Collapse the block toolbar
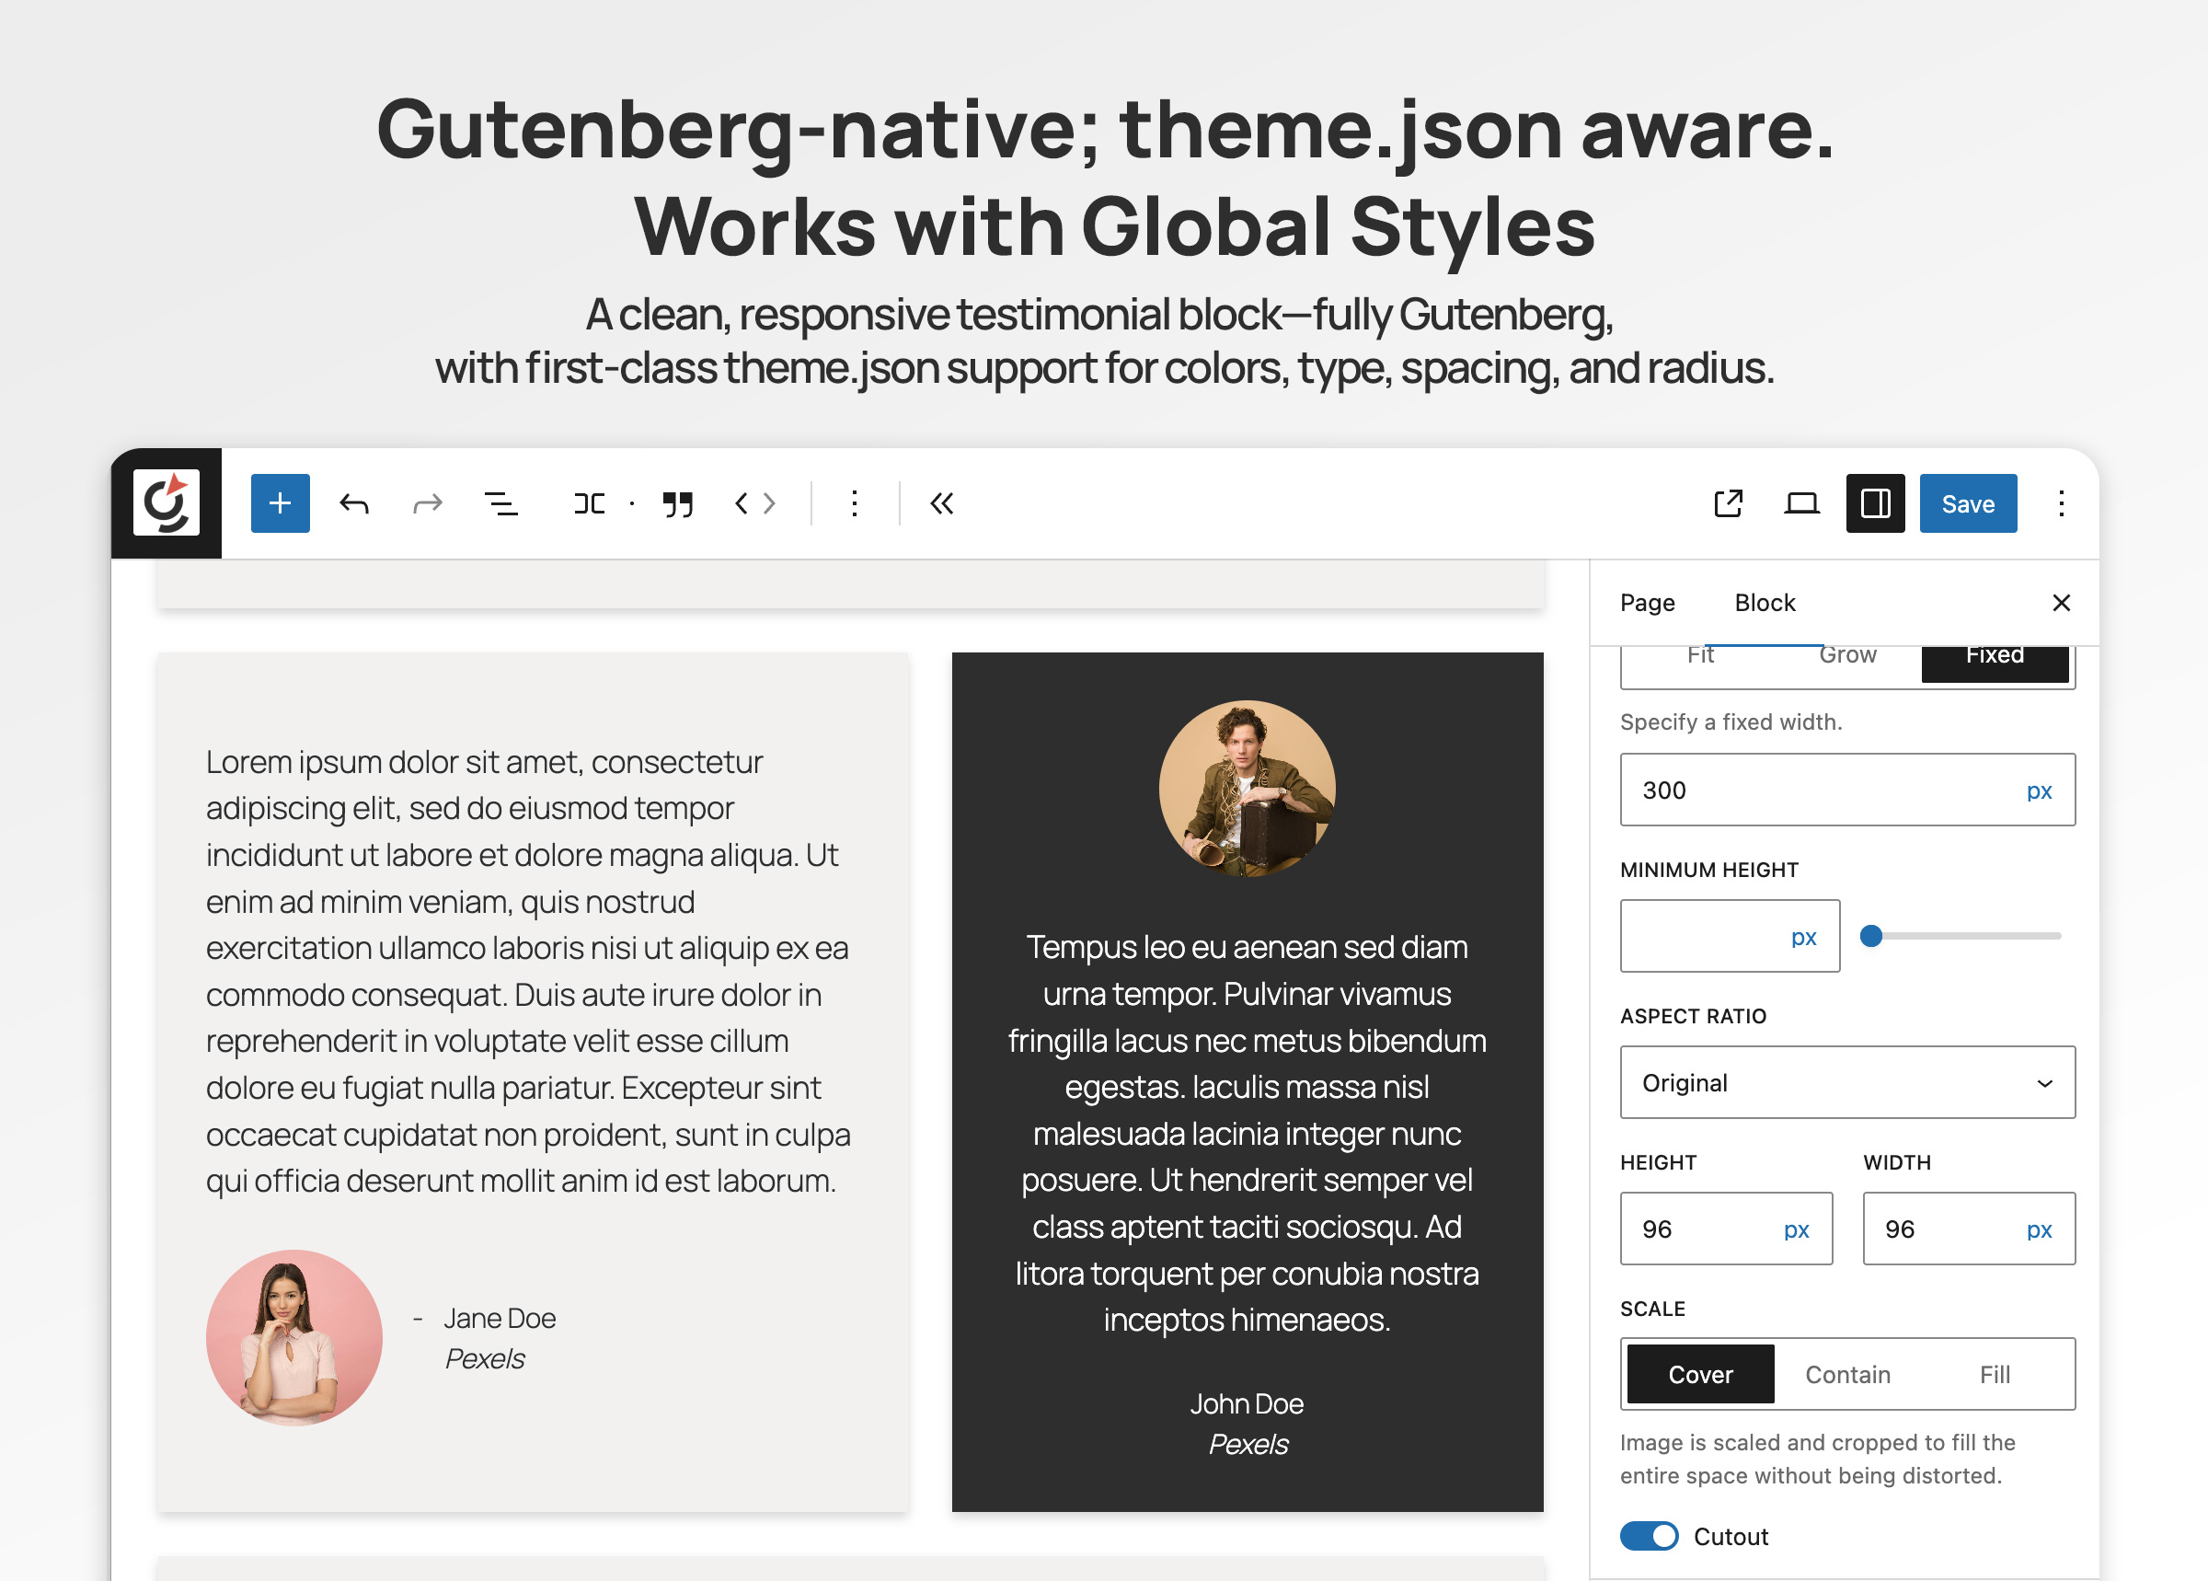 [x=940, y=503]
